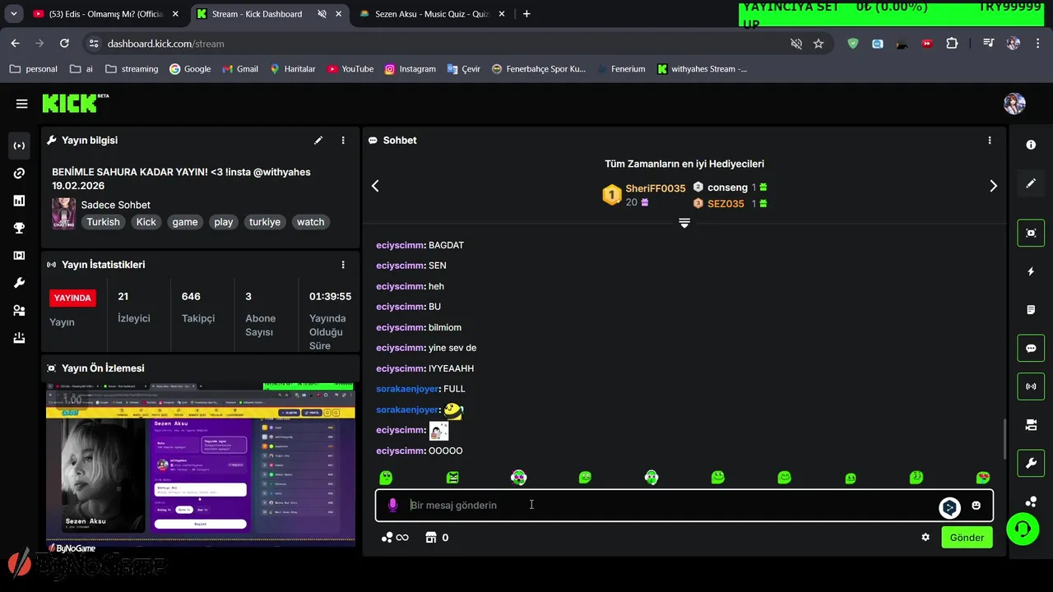The width and height of the screenshot is (1053, 592).
Task: Open the chain-link icon in left sidebar
Action: tap(19, 173)
